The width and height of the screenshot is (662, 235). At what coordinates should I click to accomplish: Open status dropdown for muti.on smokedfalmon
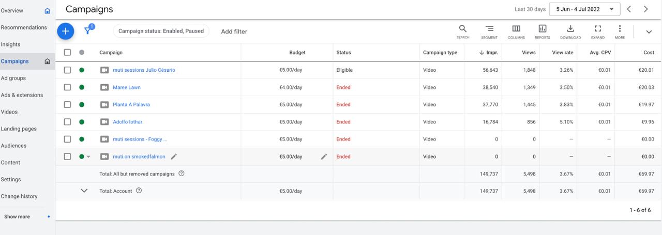click(x=88, y=156)
